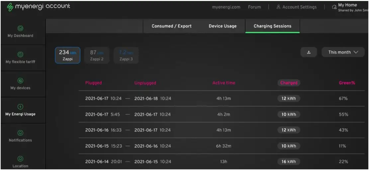This screenshot has height=170, width=369.
Task: Open Location sidebar icon
Action: tap(20, 159)
